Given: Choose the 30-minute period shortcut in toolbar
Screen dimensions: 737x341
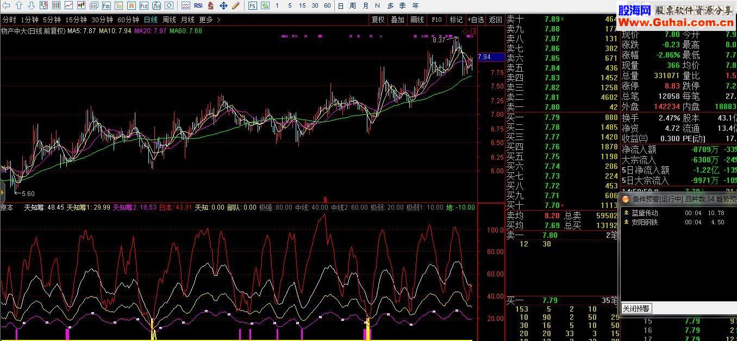Looking at the screenshot, I should coord(315,5).
